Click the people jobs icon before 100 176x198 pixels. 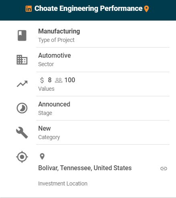[x=59, y=80]
